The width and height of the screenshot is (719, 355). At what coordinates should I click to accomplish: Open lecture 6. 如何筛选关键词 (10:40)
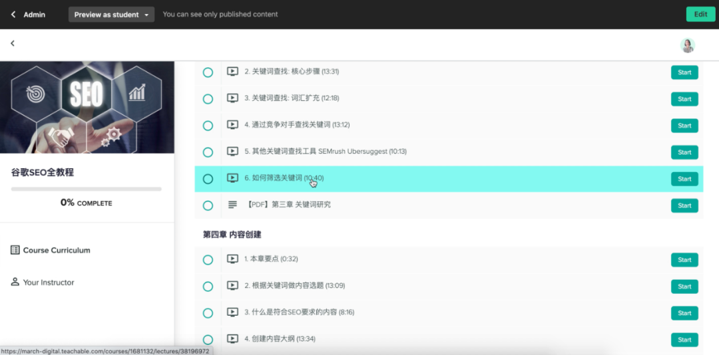pos(284,177)
